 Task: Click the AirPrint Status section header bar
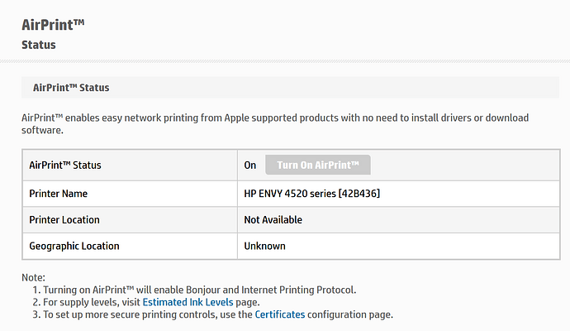(290, 88)
